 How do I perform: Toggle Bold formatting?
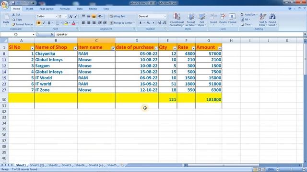point(38,23)
